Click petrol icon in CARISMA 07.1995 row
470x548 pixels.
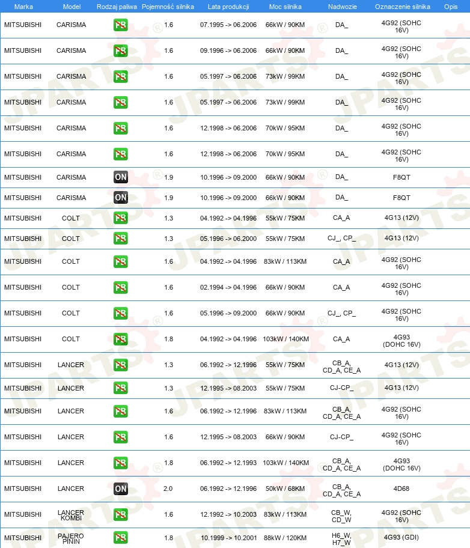tap(121, 25)
